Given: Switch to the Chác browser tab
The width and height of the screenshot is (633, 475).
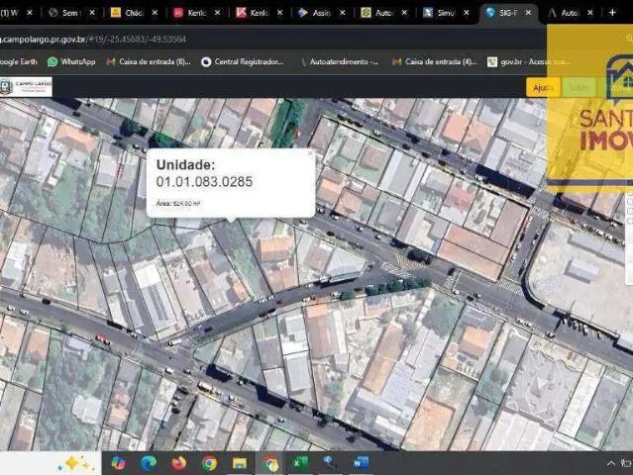Looking at the screenshot, I should point(134,13).
